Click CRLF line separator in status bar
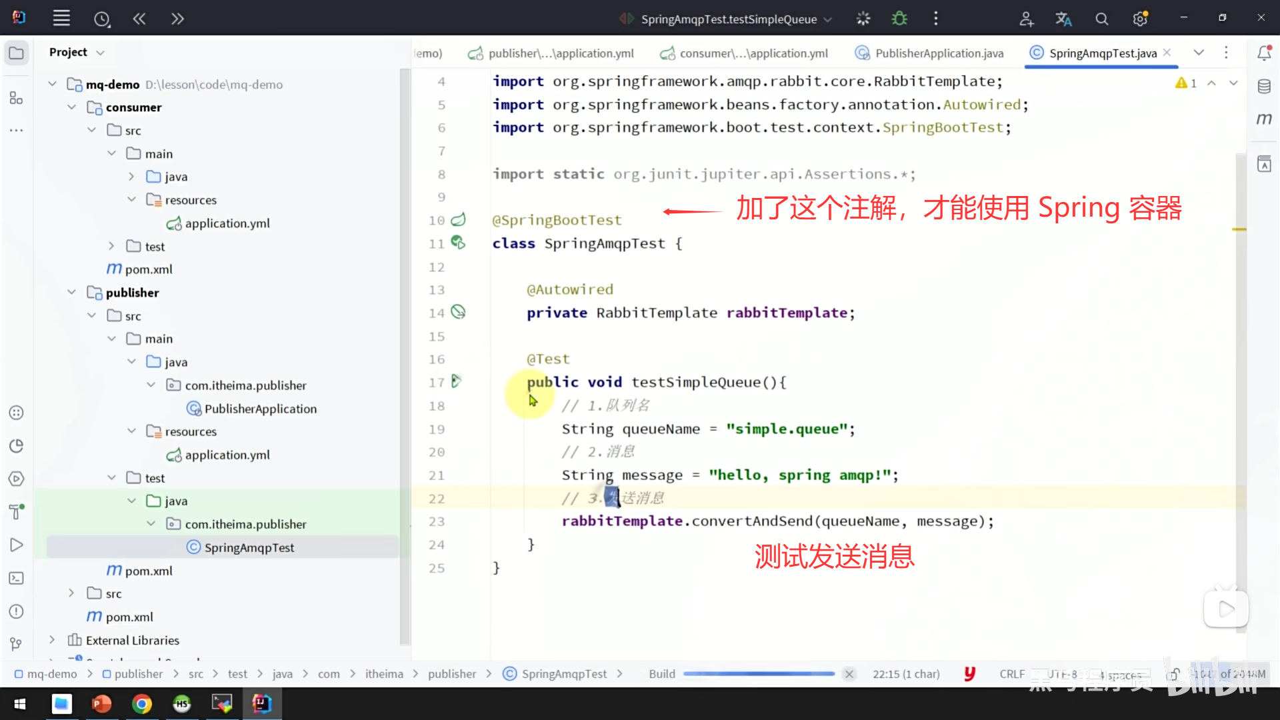 pos(1011,674)
